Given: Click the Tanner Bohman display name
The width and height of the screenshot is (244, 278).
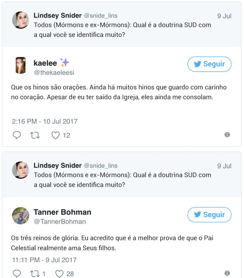Looking at the screenshot, I should pos(62,212).
